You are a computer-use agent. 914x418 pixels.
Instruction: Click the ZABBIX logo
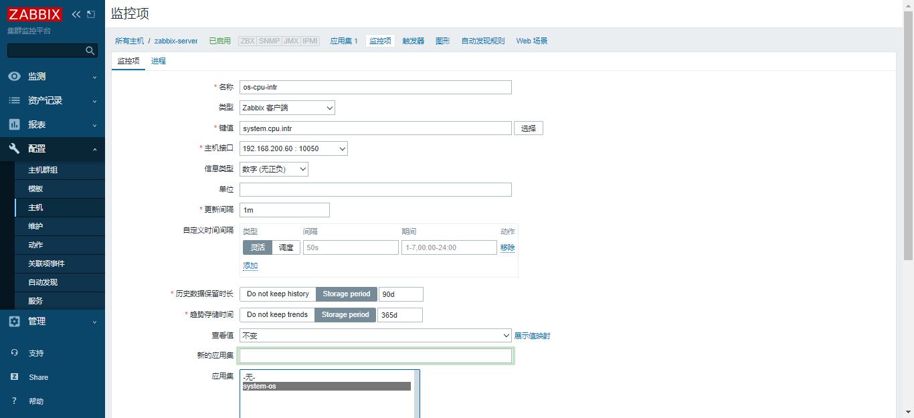35,14
